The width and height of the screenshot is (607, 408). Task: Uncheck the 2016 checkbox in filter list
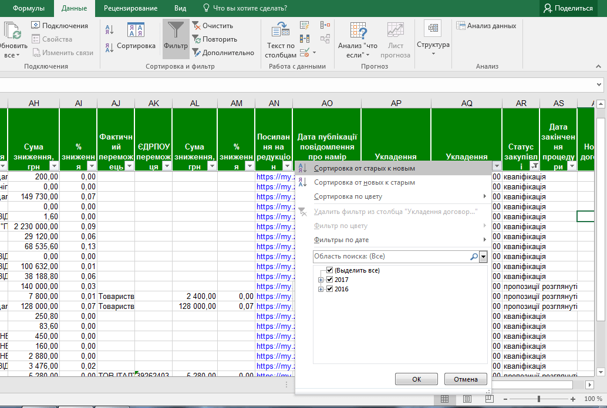[x=329, y=290]
